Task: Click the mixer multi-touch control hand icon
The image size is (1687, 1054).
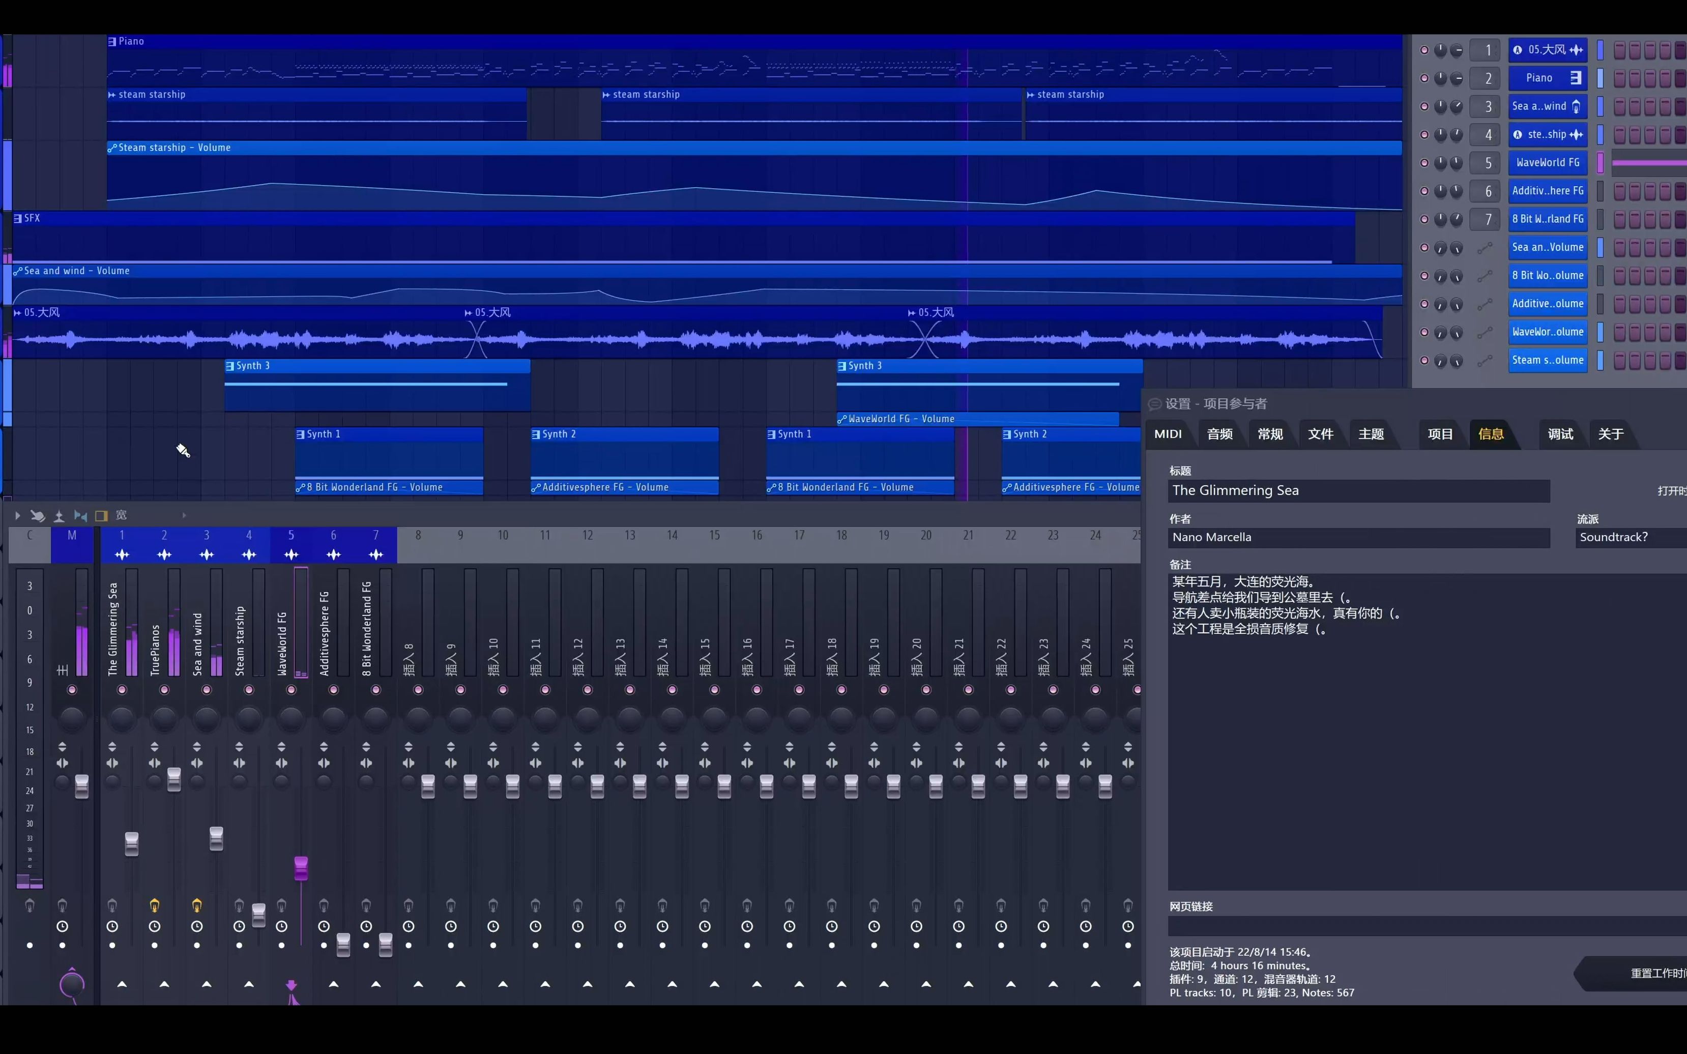Action: pos(38,516)
